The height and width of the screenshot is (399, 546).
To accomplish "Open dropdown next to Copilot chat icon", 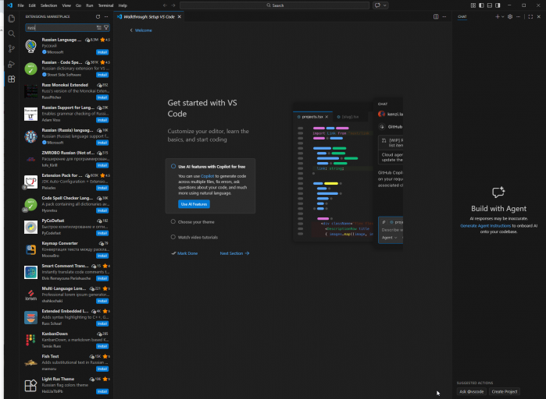I will (385, 5).
